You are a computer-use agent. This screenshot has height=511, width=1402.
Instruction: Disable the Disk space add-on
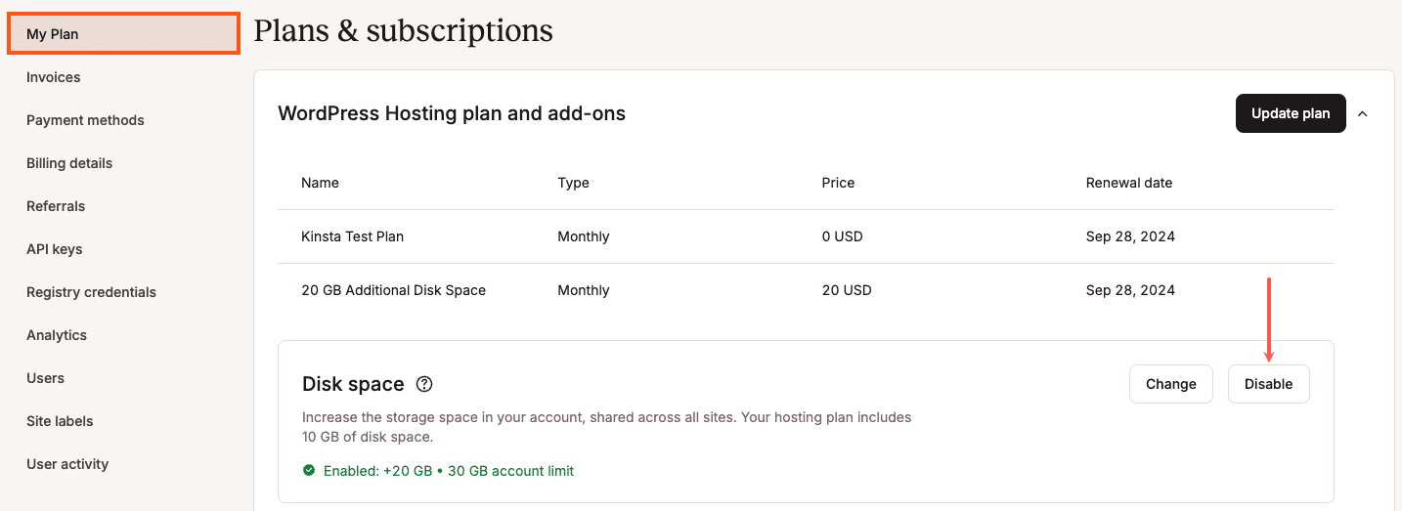(1268, 384)
